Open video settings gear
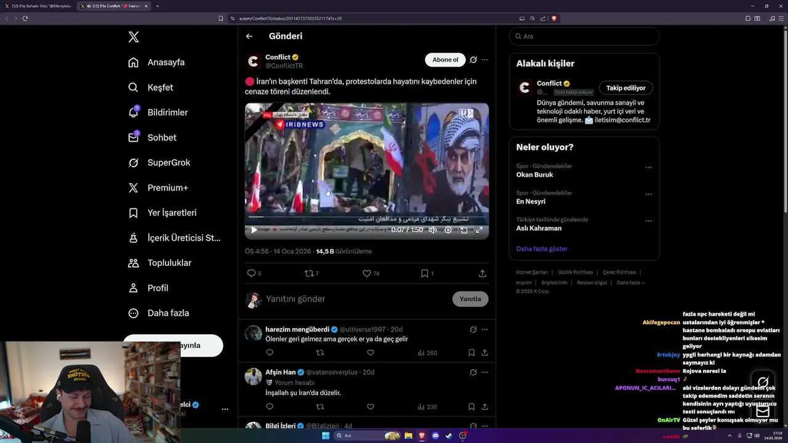 [448, 230]
